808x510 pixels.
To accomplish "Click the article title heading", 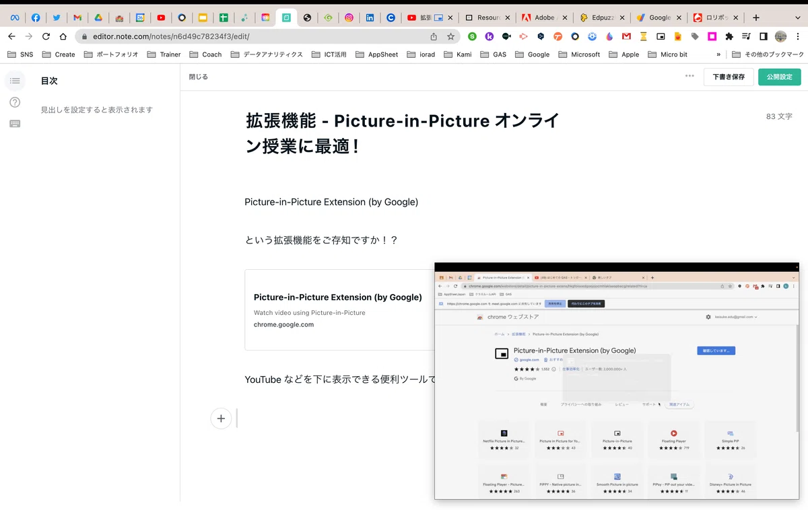I will [x=402, y=133].
